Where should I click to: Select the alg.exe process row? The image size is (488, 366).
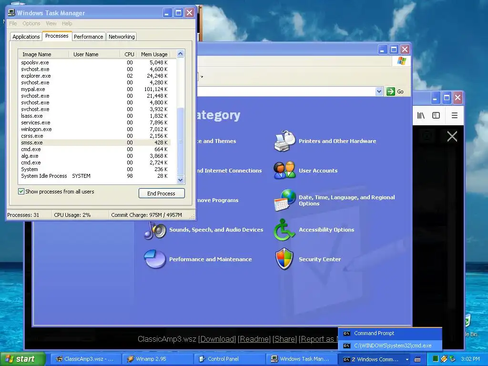[x=94, y=156]
